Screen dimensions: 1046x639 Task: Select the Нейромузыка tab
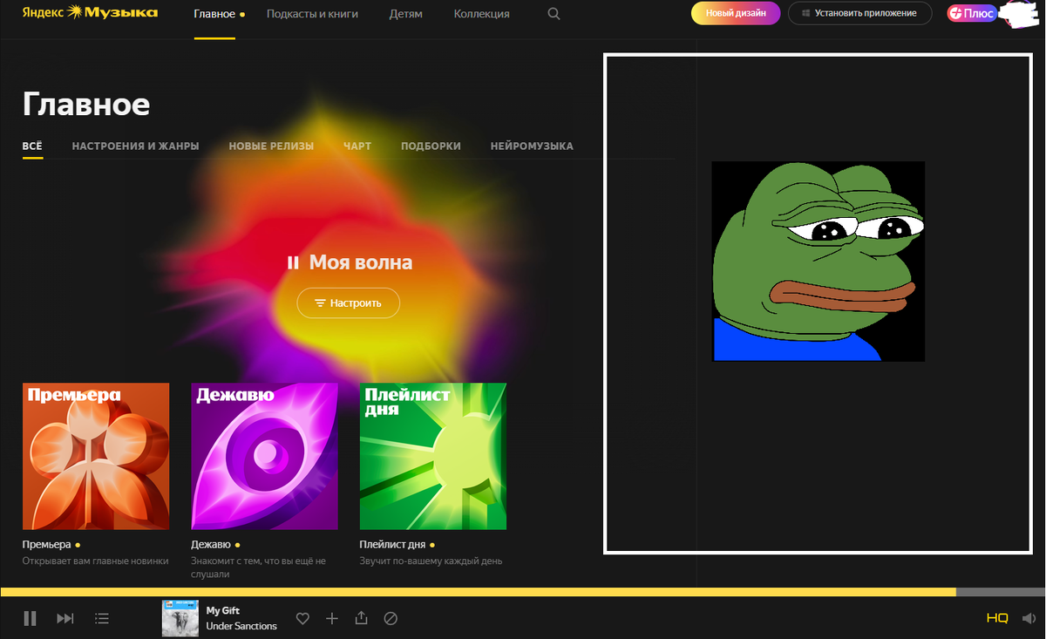click(x=532, y=146)
